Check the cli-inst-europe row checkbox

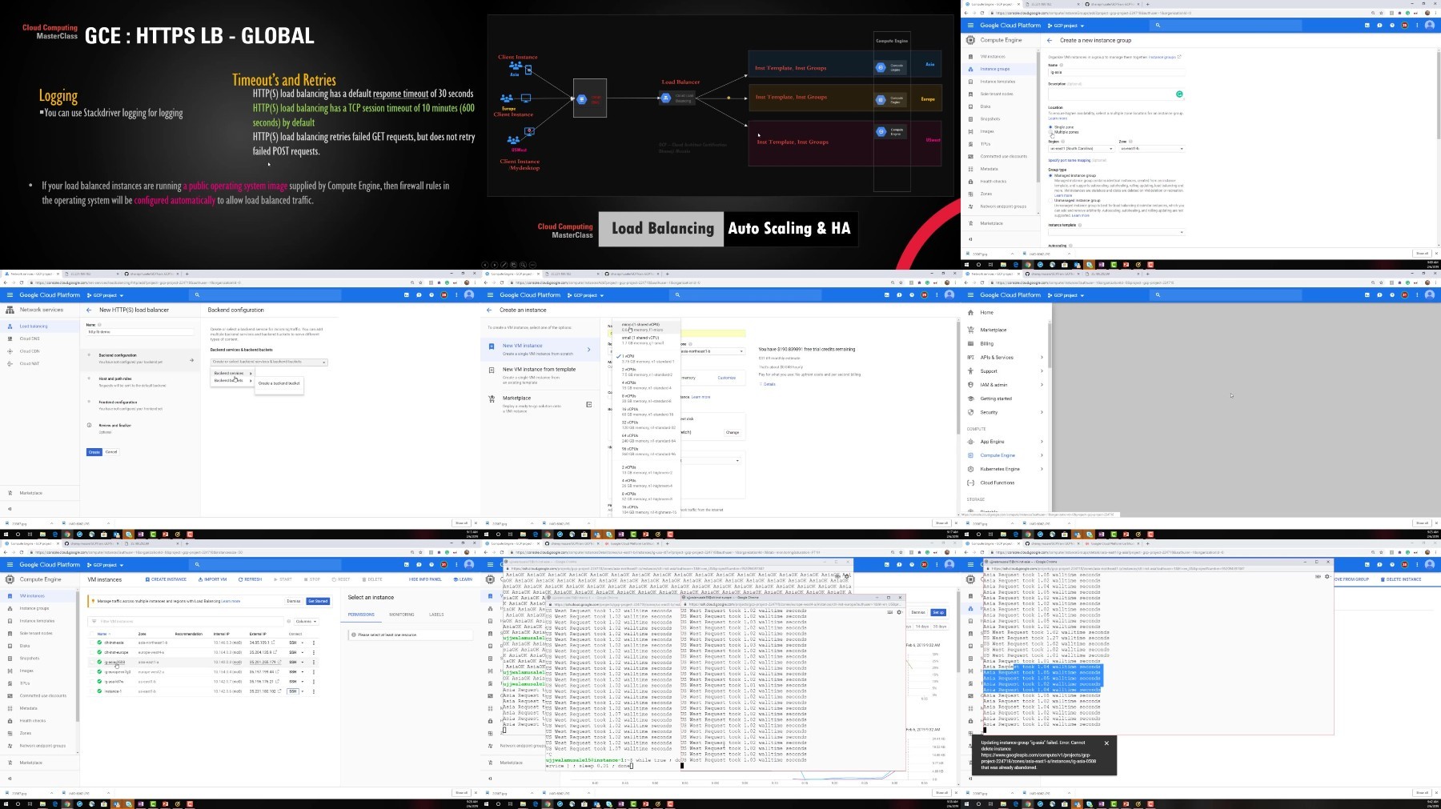[x=92, y=652]
